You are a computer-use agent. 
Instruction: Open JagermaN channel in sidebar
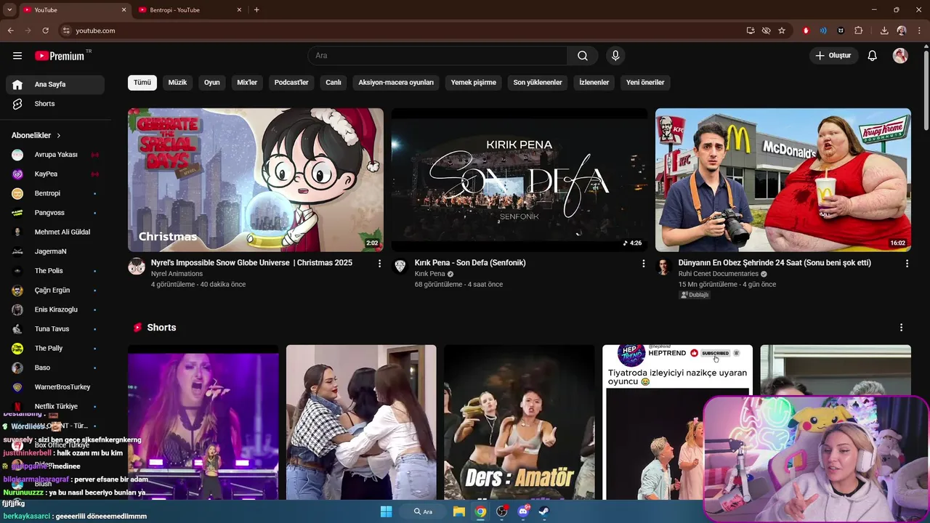[55, 251]
